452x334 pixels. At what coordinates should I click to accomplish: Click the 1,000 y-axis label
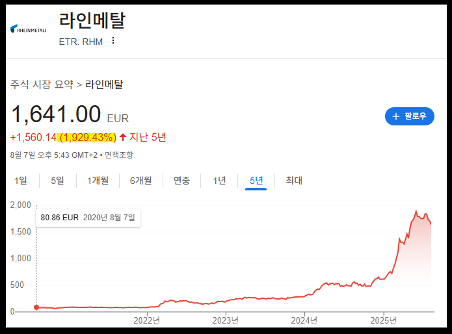tap(20, 258)
